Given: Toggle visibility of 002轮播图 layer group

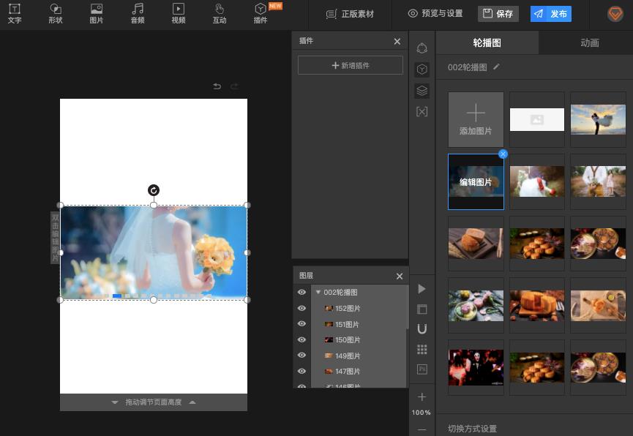Looking at the screenshot, I should point(301,293).
